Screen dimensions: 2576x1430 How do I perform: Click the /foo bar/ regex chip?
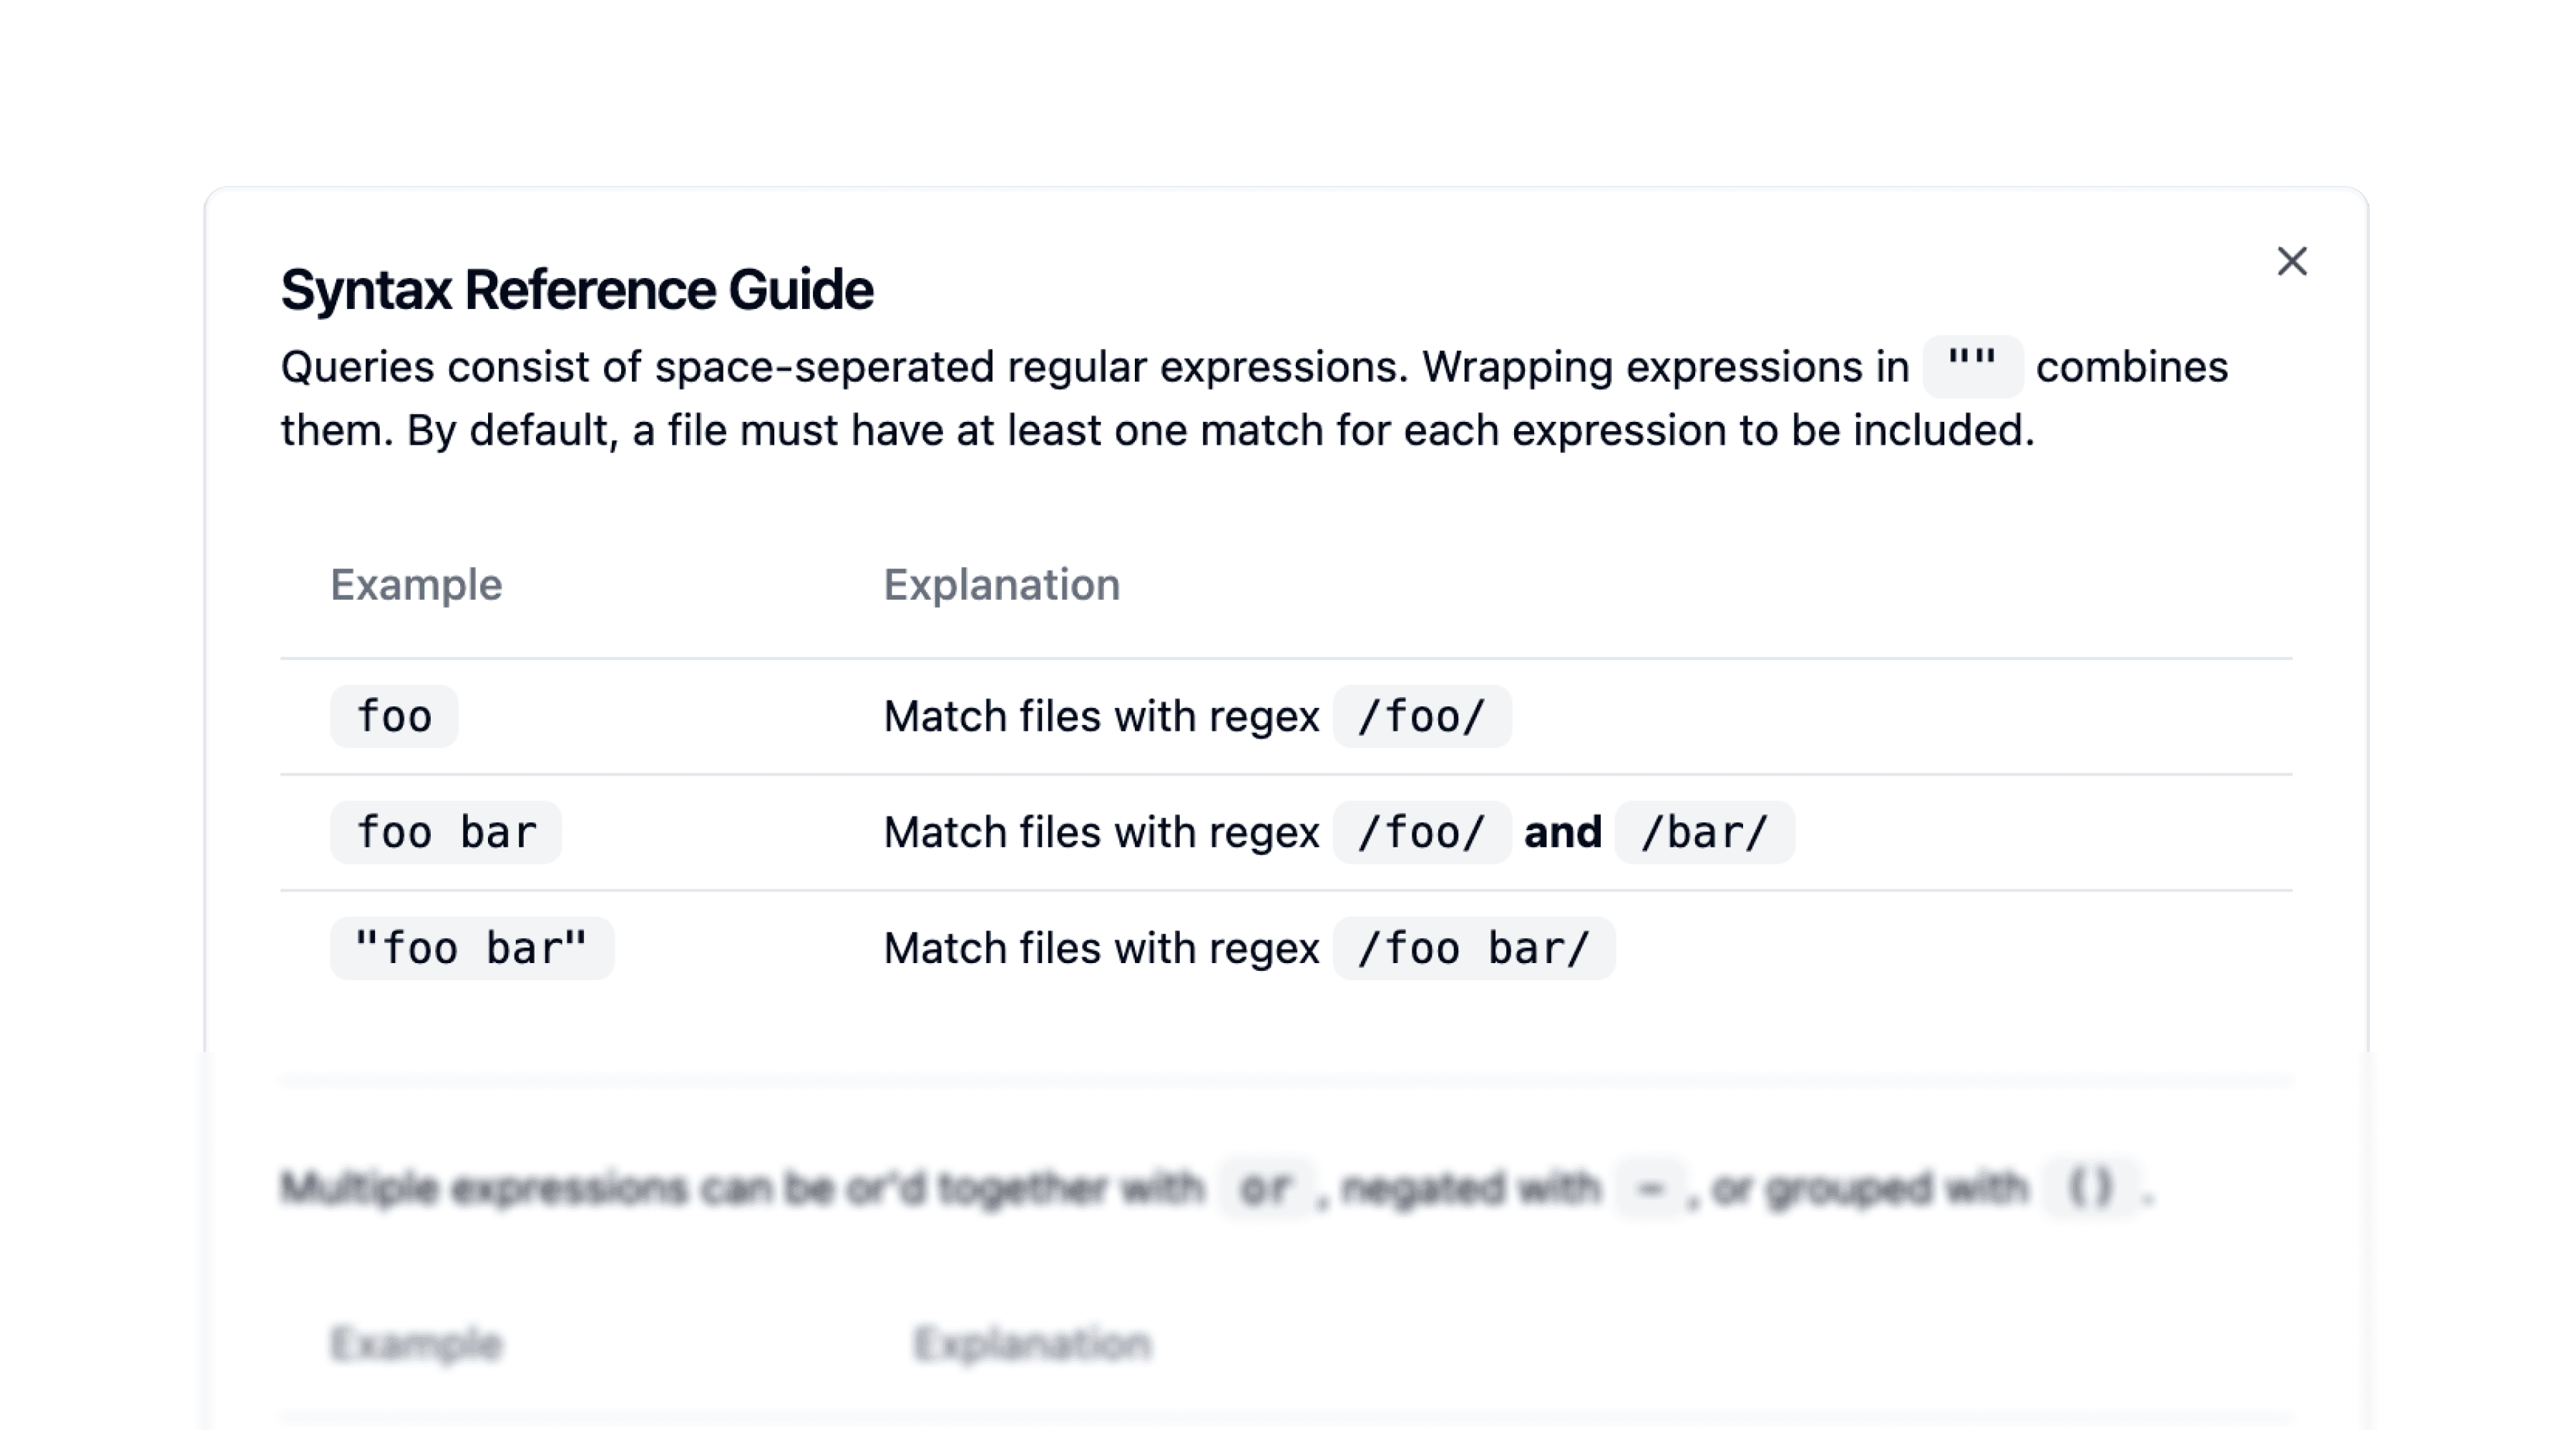point(1473,948)
